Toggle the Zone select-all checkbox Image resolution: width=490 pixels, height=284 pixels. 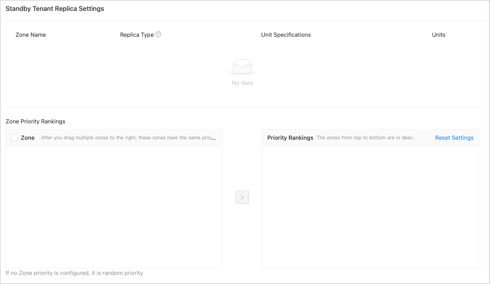pos(14,137)
